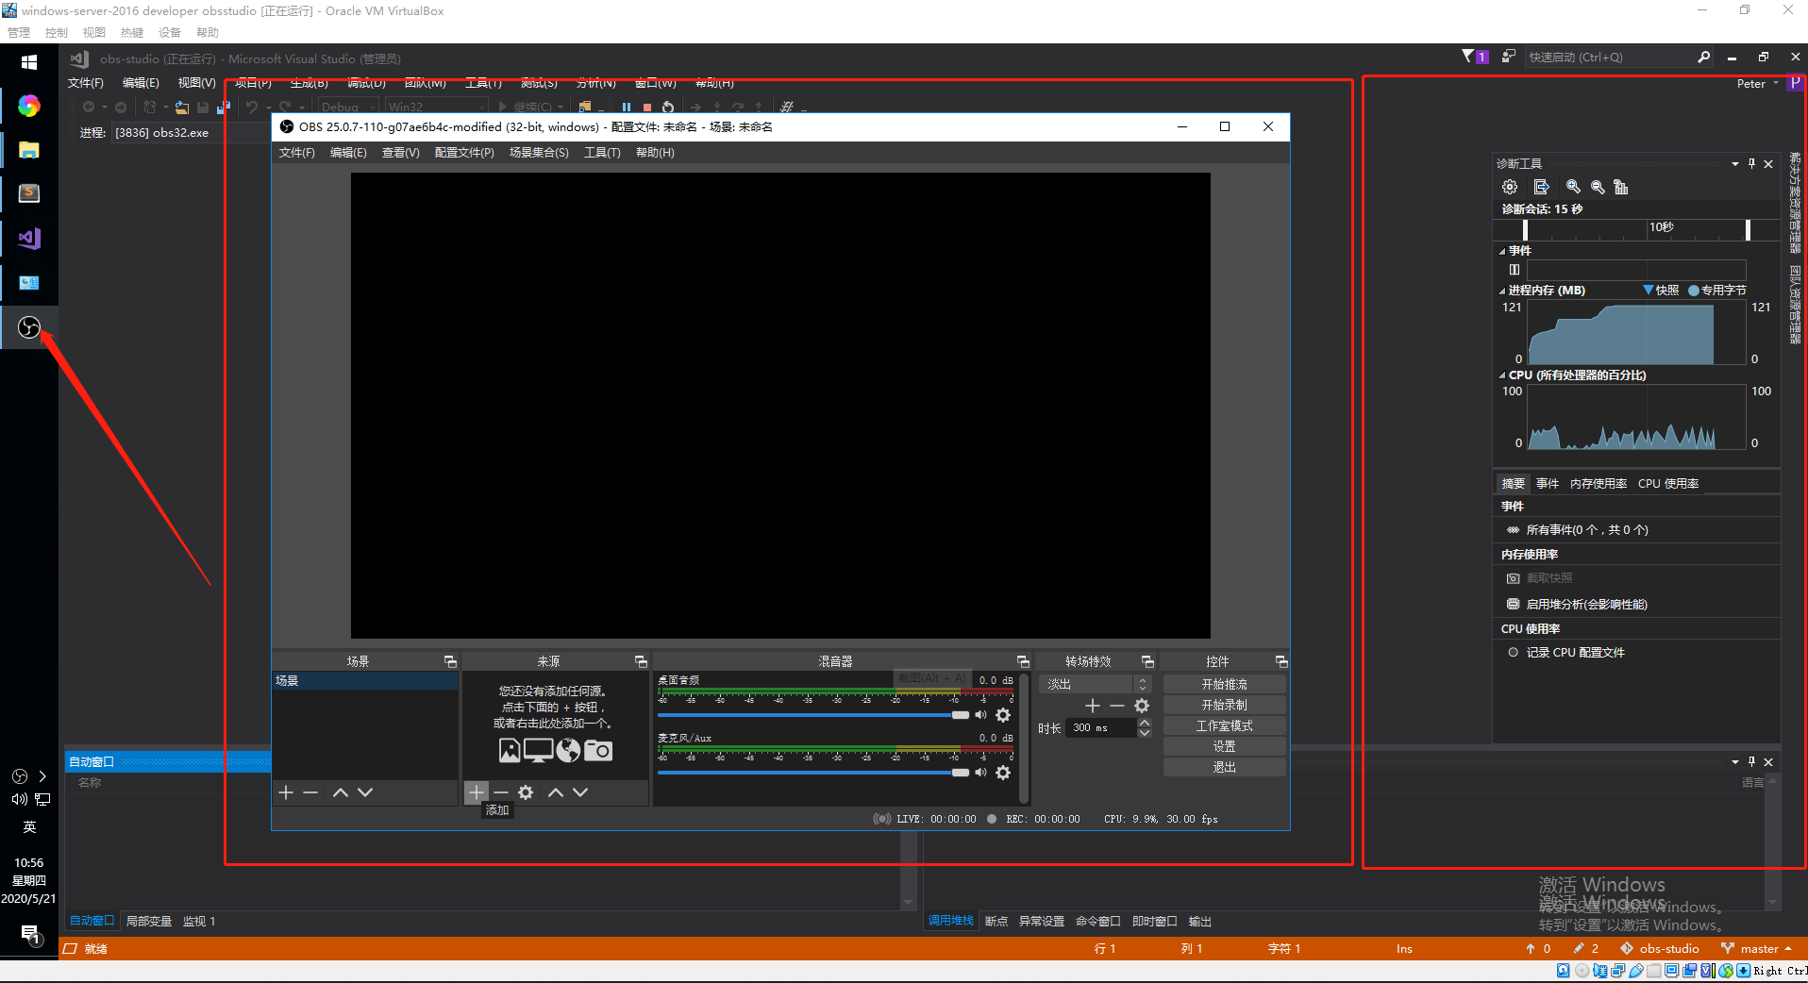This screenshot has height=983, width=1808.
Task: Pause debugging in Visual Studio toolbar
Action: pyautogui.click(x=626, y=108)
